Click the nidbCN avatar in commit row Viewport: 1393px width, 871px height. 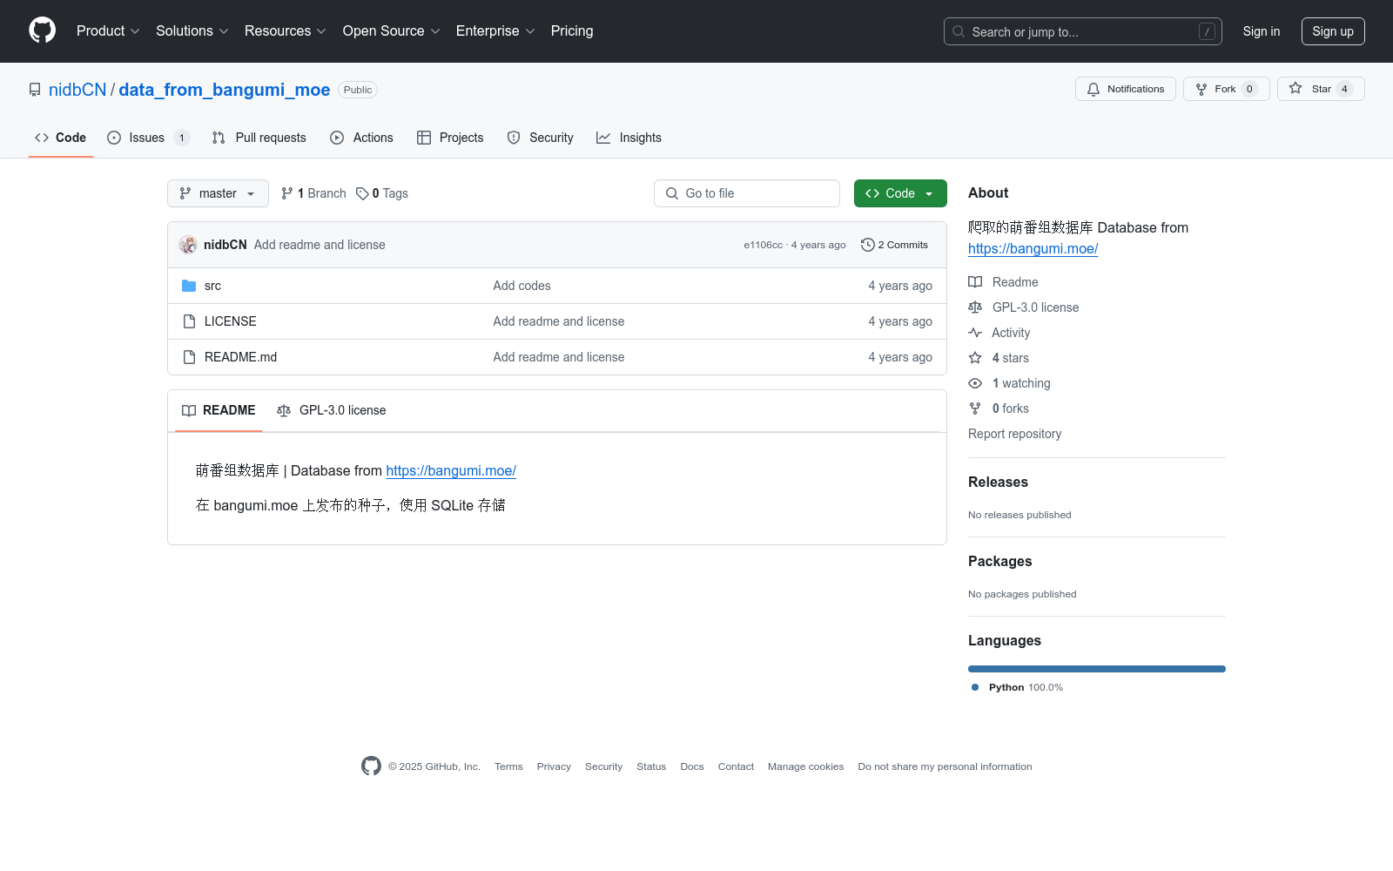point(188,245)
